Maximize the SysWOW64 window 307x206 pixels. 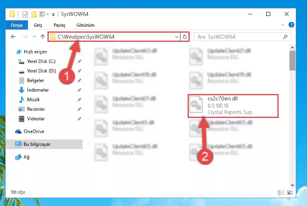268,14
